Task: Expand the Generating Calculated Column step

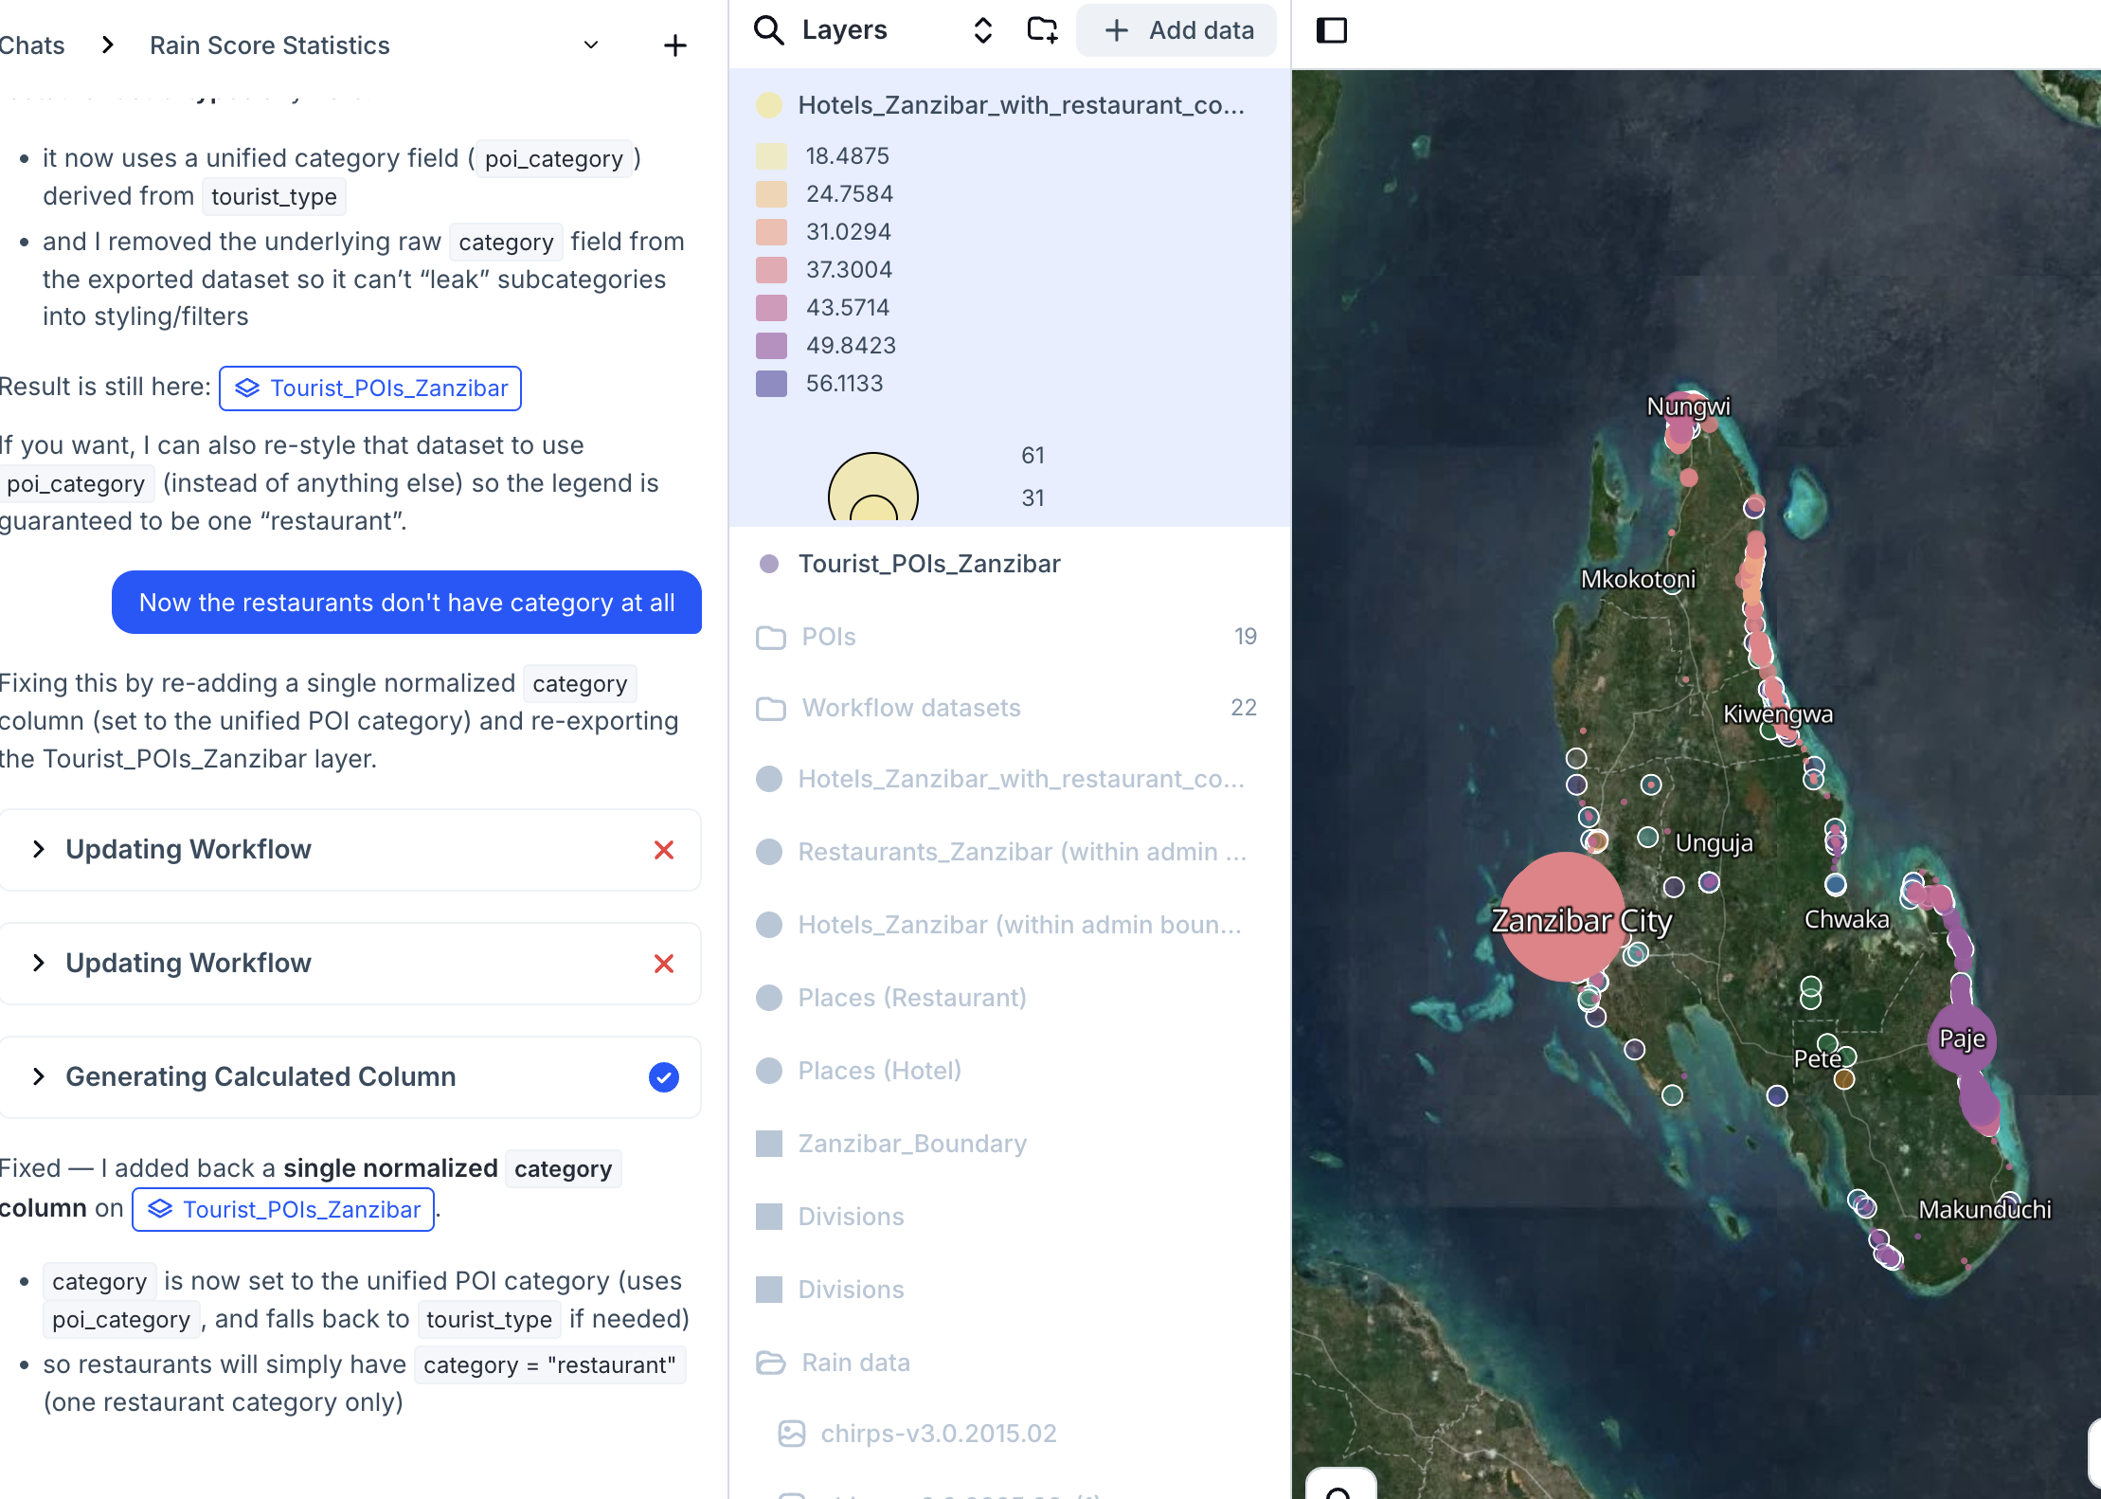Action: coord(39,1076)
